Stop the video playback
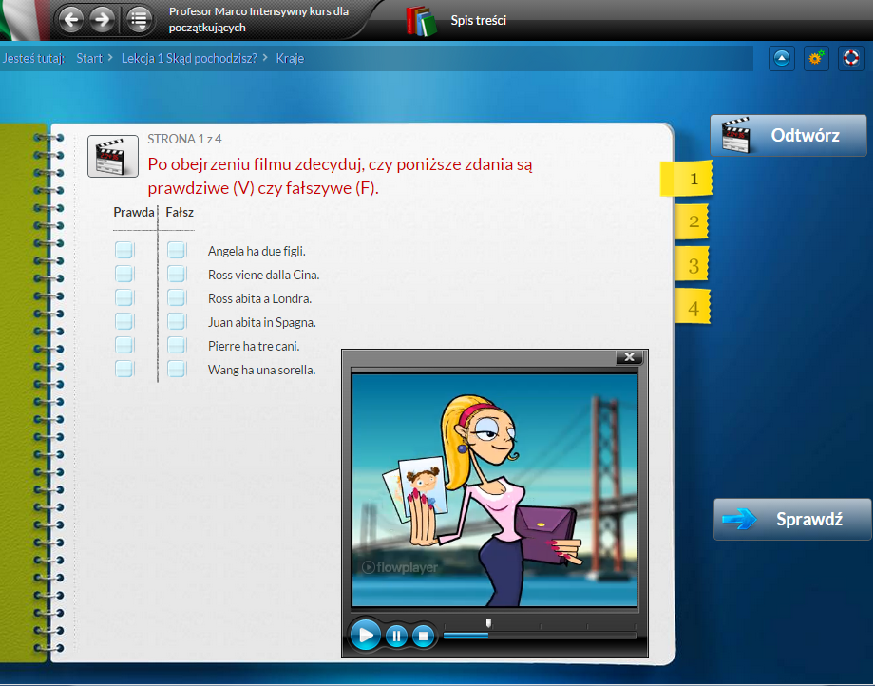Image resolution: width=875 pixels, height=686 pixels. tap(424, 636)
